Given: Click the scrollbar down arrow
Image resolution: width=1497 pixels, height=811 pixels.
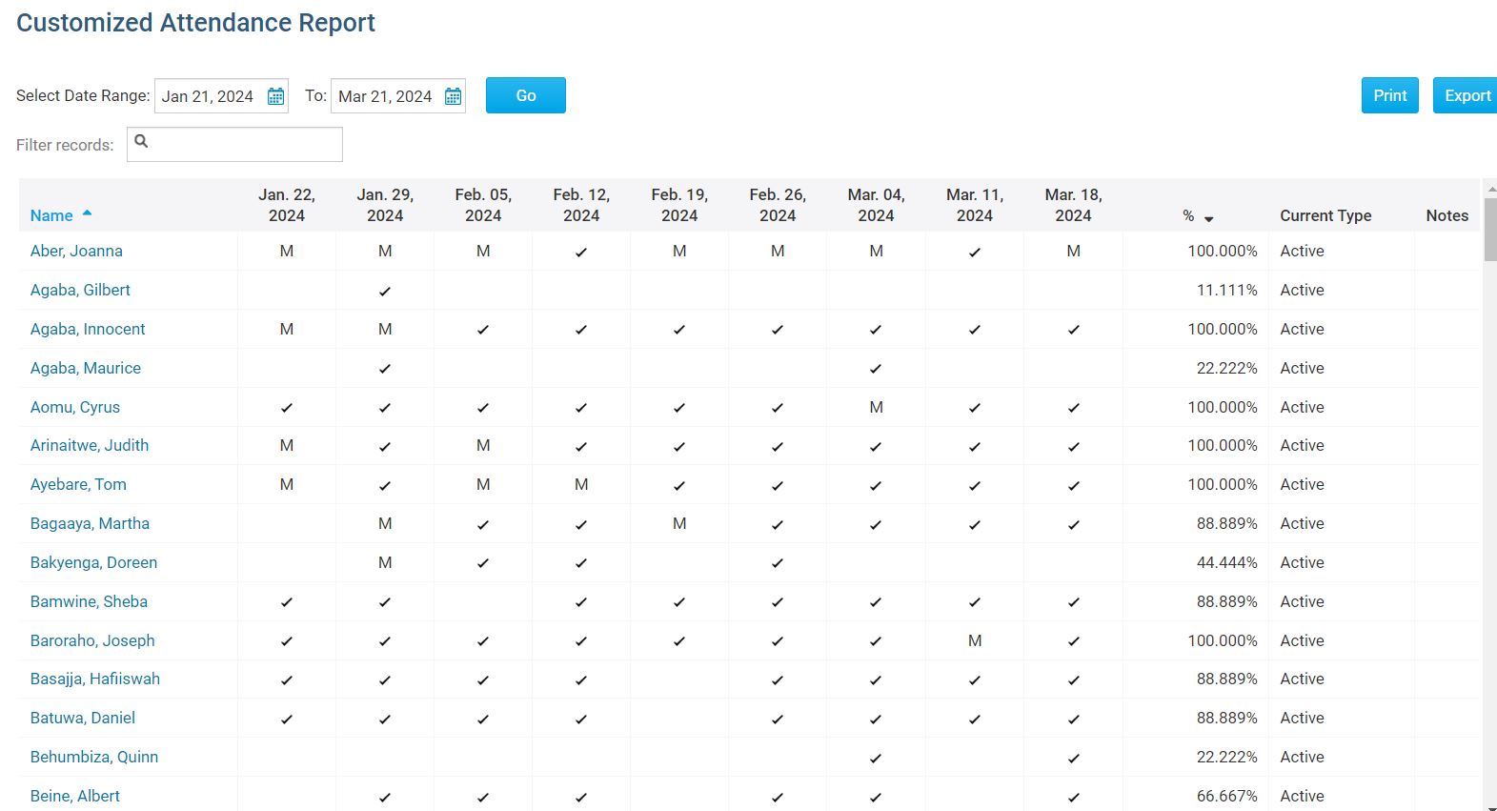Looking at the screenshot, I should pyautogui.click(x=1490, y=806).
